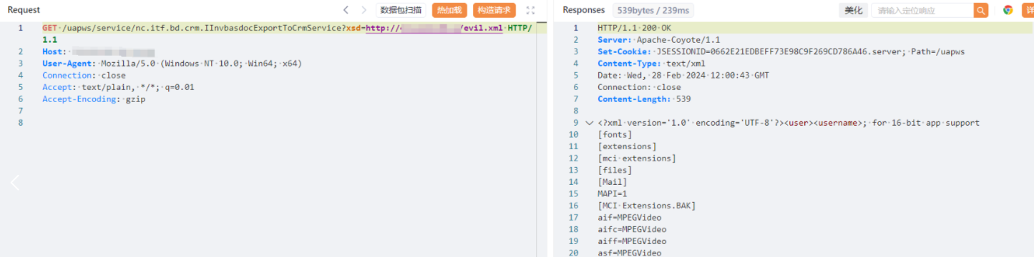Click the Content-Length: 539 line
Viewport: 1034px width, 257px height.
pyautogui.click(x=644, y=99)
